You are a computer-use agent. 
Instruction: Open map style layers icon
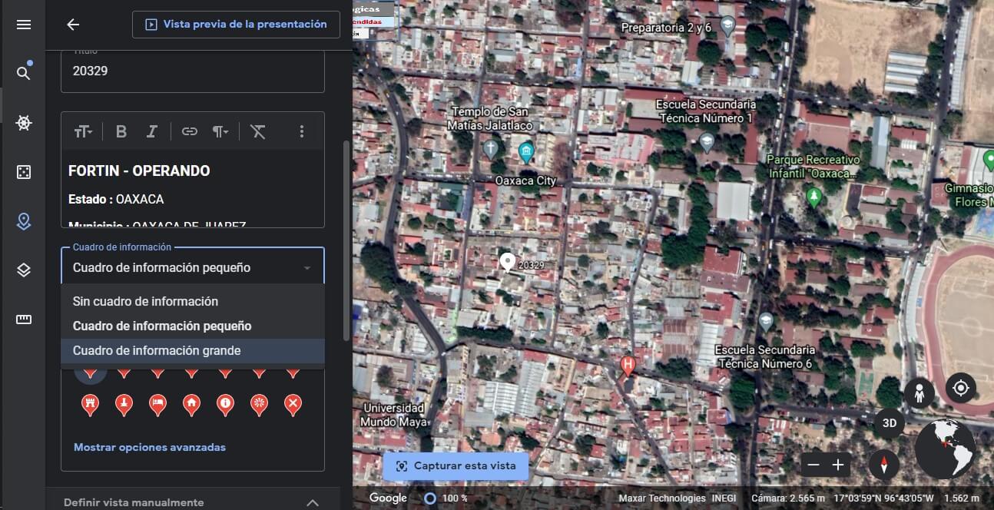tap(24, 270)
